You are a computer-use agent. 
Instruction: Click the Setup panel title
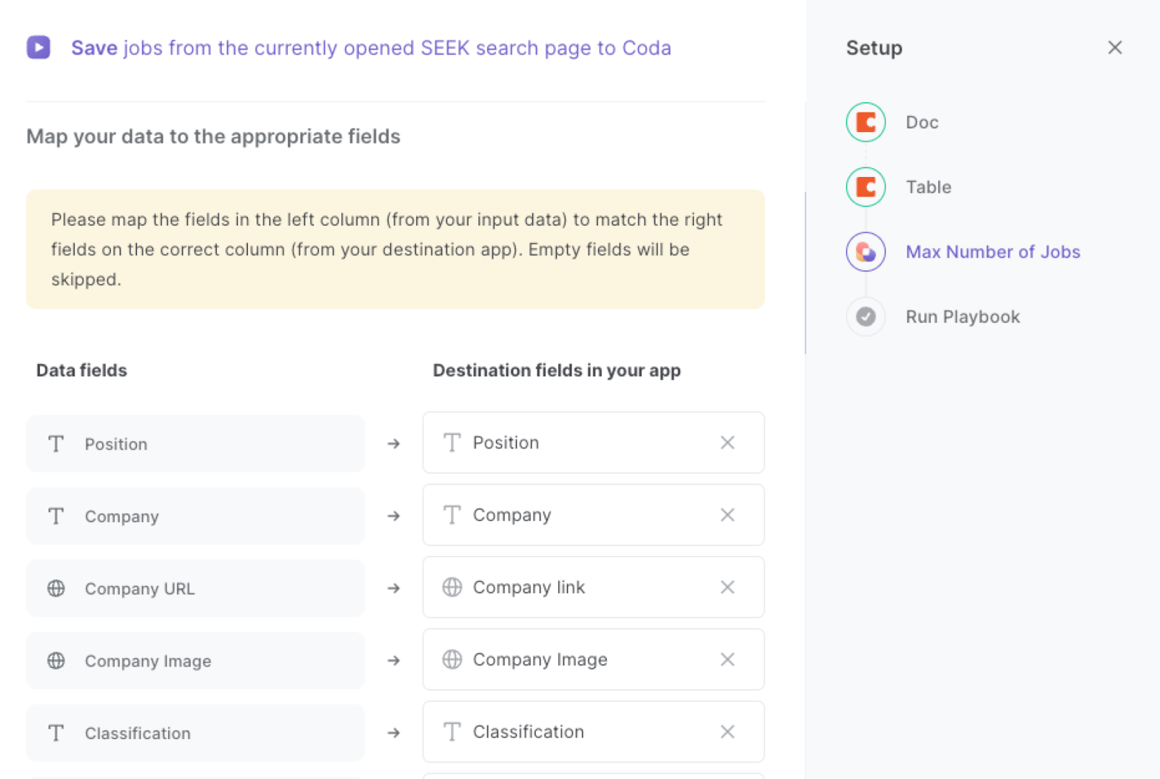tap(874, 49)
